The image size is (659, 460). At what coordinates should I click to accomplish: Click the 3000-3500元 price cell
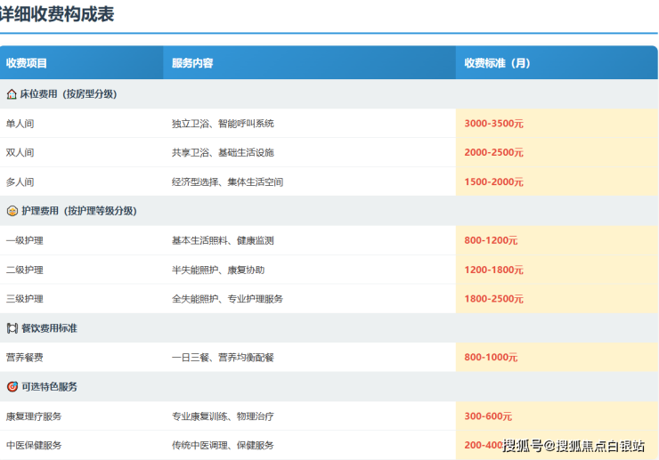(493, 124)
